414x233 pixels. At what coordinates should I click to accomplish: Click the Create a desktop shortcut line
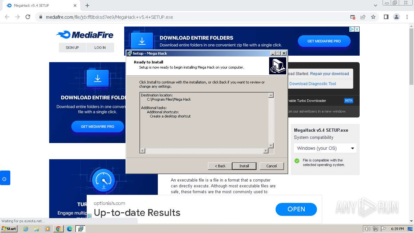[x=170, y=116]
